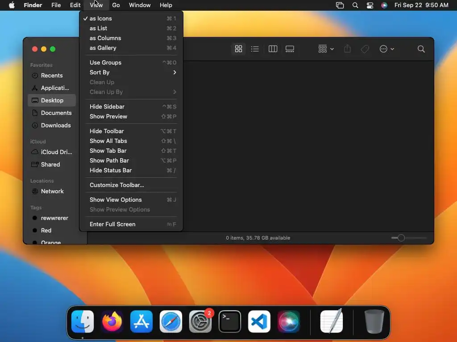Expand the Sort By submenu

click(131, 73)
